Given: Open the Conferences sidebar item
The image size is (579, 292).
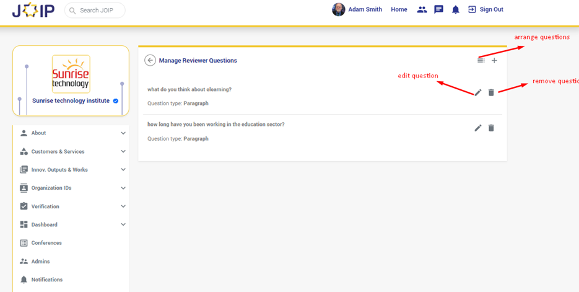Looking at the screenshot, I should click(46, 243).
